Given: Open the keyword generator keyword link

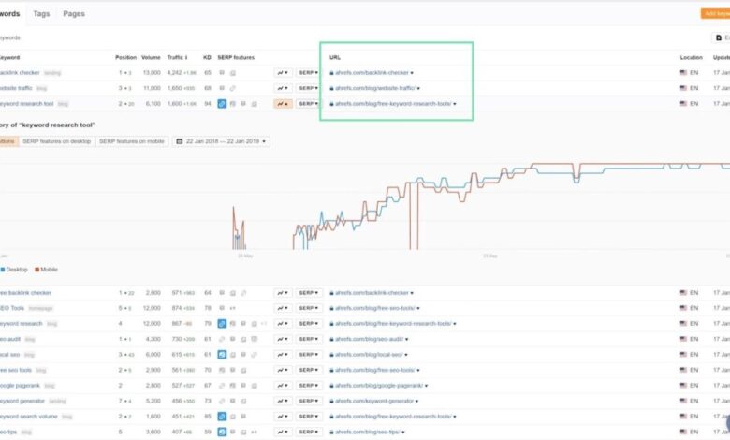Looking at the screenshot, I should pos(22,401).
